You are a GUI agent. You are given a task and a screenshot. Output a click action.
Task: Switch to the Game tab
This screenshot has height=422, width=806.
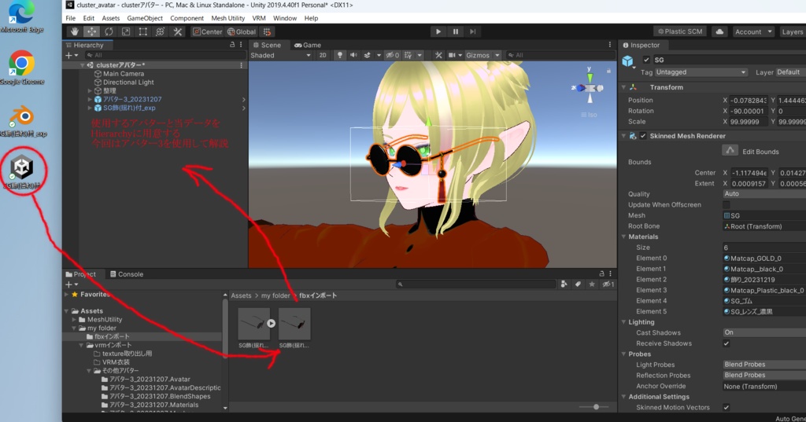coord(308,45)
